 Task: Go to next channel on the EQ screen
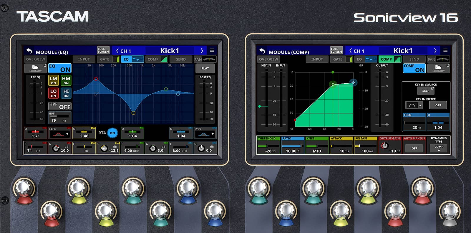[x=202, y=51]
